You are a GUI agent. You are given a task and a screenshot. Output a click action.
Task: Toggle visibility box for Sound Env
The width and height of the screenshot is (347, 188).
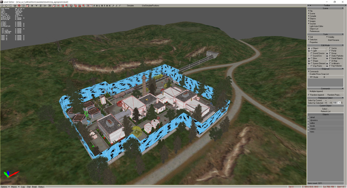[x=309, y=56]
